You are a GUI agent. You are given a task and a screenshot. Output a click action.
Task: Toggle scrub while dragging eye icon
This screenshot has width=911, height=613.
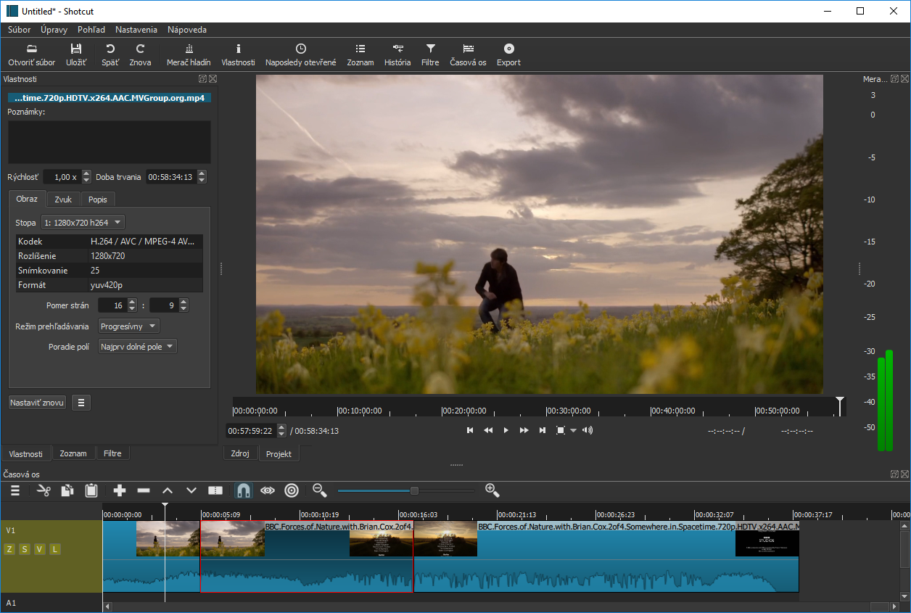[x=268, y=490]
